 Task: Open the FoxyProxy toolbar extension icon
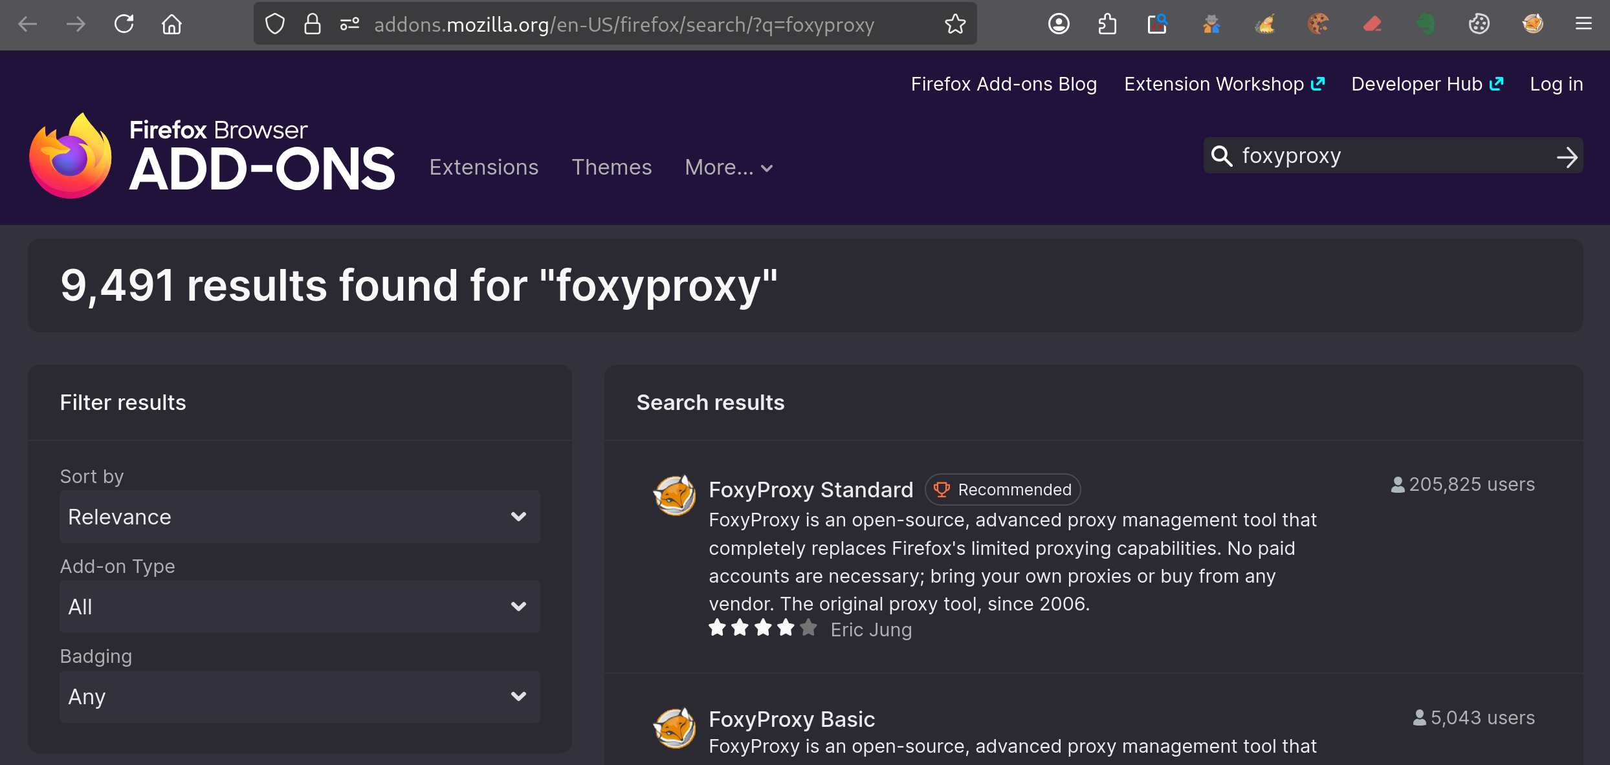[1533, 25]
